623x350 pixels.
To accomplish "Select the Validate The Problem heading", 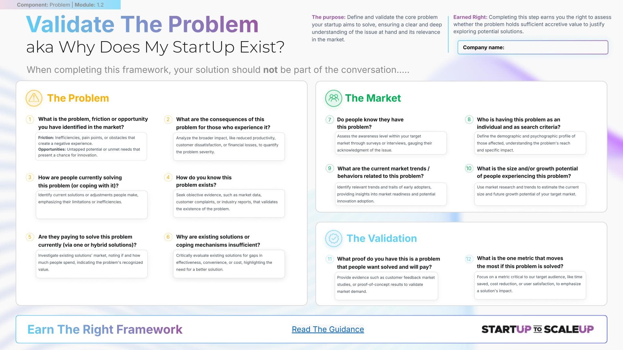I will pyautogui.click(x=142, y=25).
